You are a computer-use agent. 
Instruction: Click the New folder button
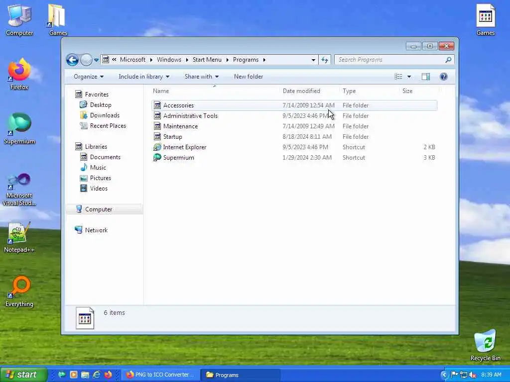click(x=249, y=77)
